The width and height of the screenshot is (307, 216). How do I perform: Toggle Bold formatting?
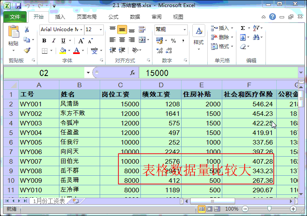44,41
